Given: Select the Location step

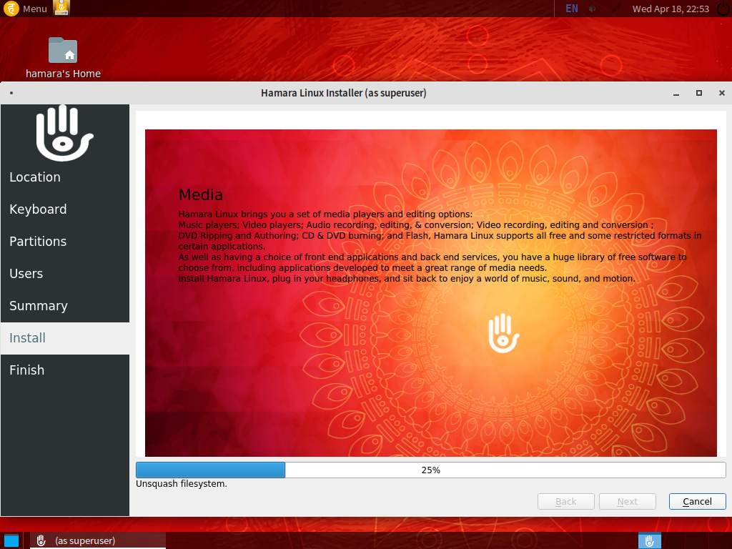Looking at the screenshot, I should 35,177.
